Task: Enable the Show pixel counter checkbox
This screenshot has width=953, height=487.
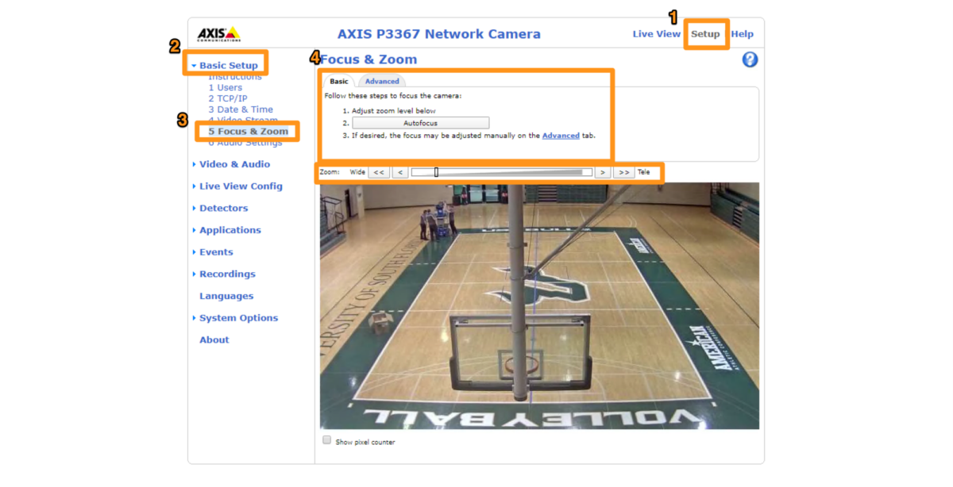Action: (x=326, y=442)
